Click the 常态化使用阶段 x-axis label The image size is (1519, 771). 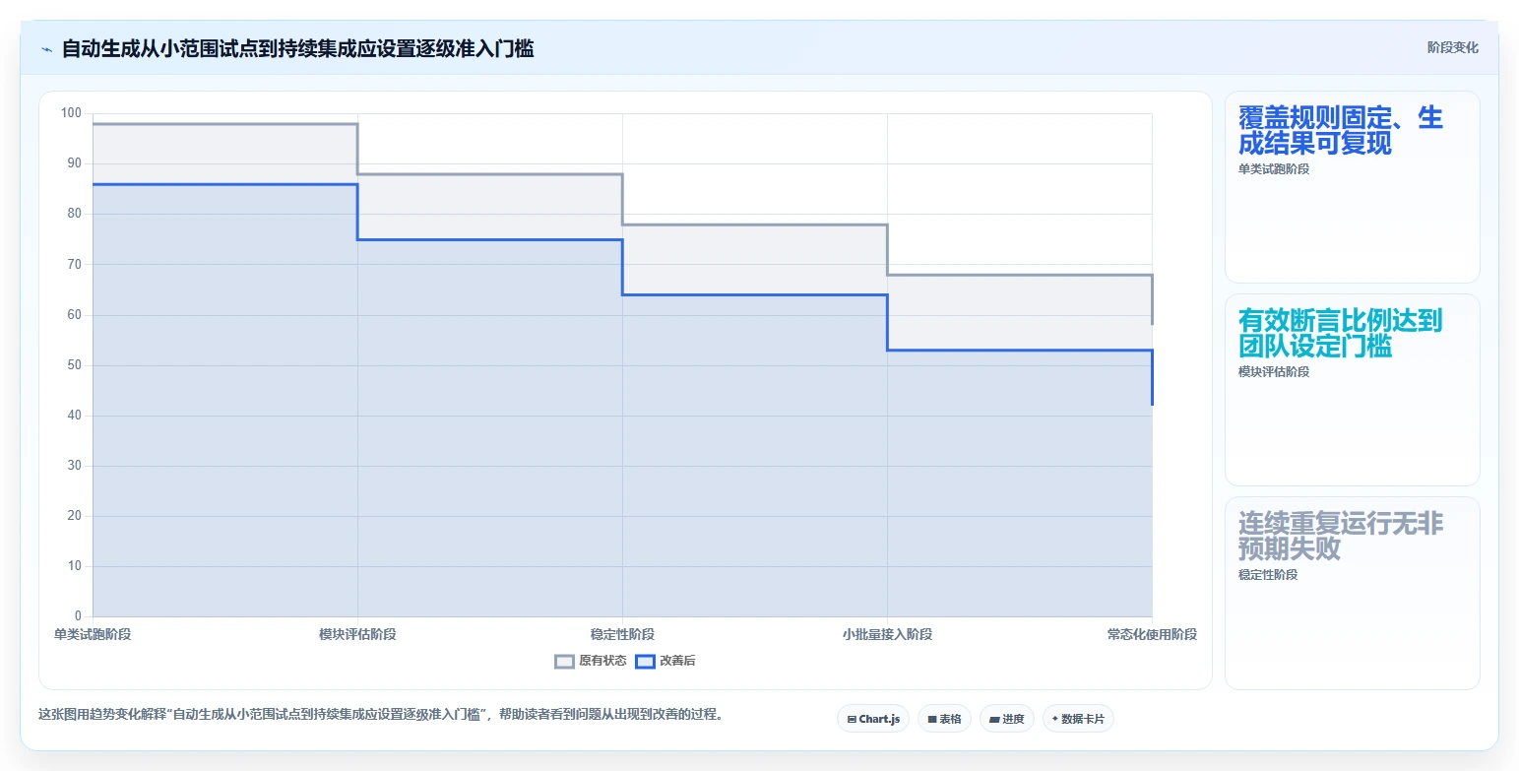click(1152, 634)
